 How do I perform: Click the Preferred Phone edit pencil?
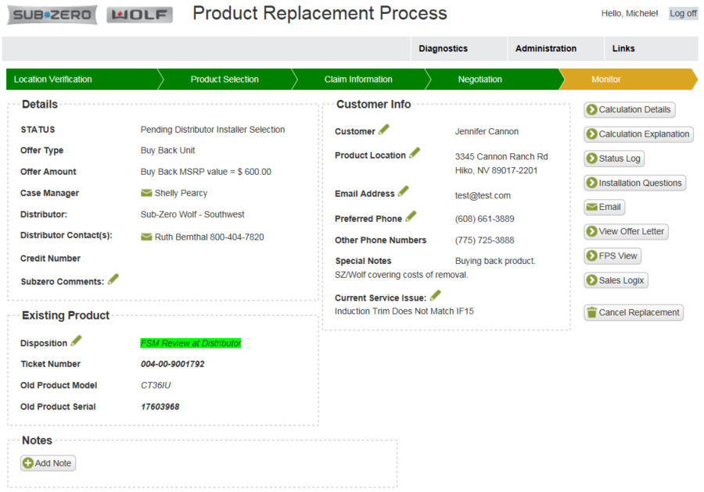pos(411,216)
